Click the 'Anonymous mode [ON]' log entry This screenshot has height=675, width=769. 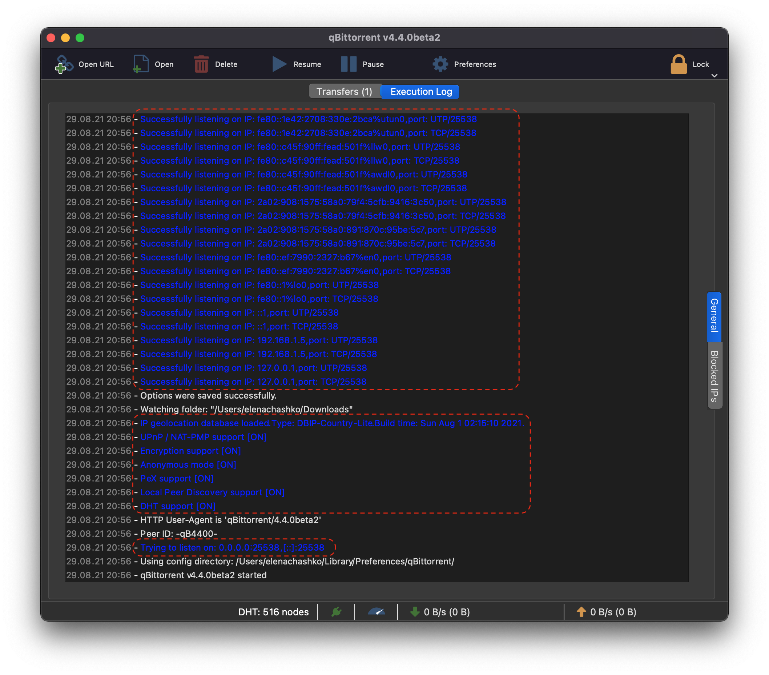click(188, 465)
